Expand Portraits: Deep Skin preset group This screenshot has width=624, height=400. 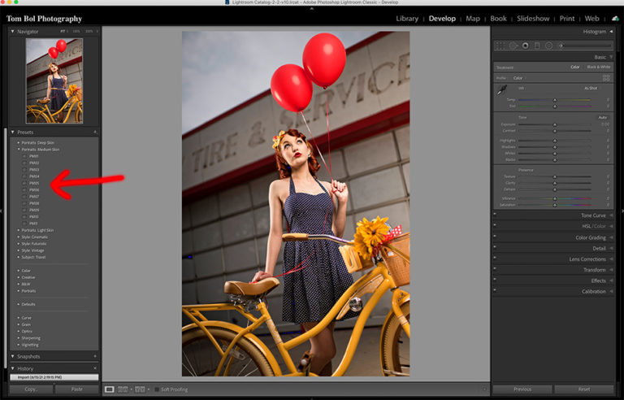19,142
